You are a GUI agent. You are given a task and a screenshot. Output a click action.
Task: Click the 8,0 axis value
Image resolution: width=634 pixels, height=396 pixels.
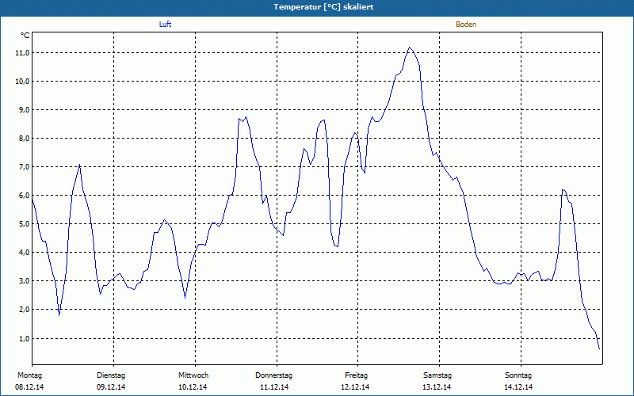pyautogui.click(x=24, y=138)
